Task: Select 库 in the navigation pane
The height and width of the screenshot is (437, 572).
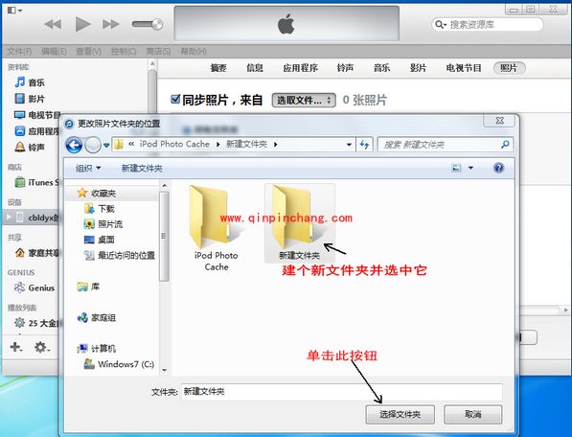Action: pos(88,287)
